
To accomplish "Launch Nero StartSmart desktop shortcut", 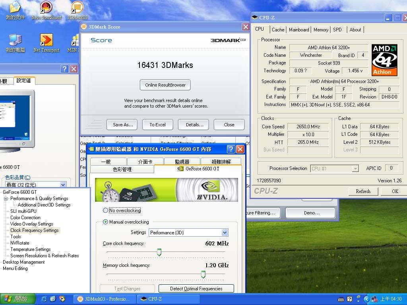I will [x=46, y=10].
